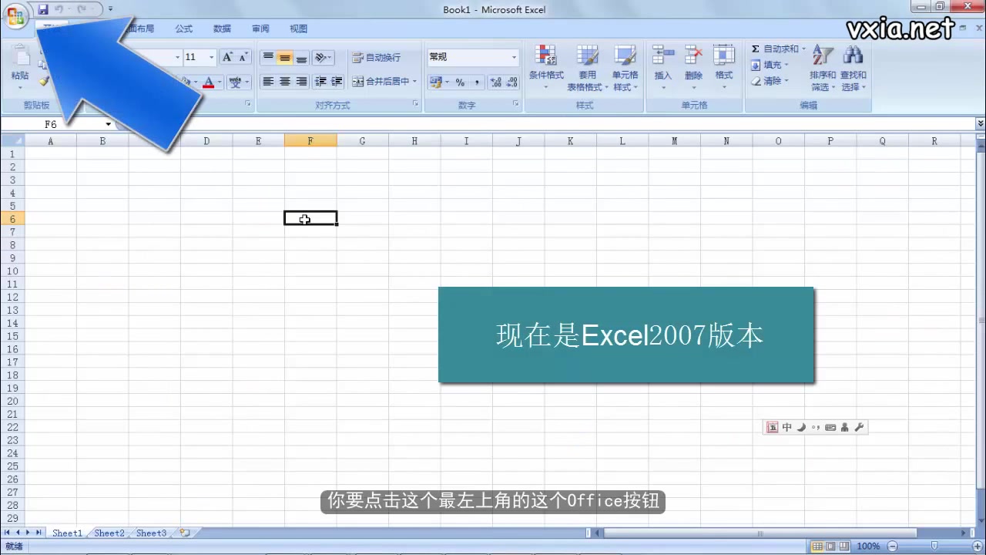Select the Sheet2 worksheet tab
This screenshot has width=986, height=555.
109,533
